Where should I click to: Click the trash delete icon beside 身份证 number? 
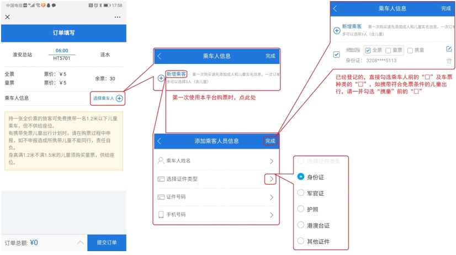tap(448, 61)
